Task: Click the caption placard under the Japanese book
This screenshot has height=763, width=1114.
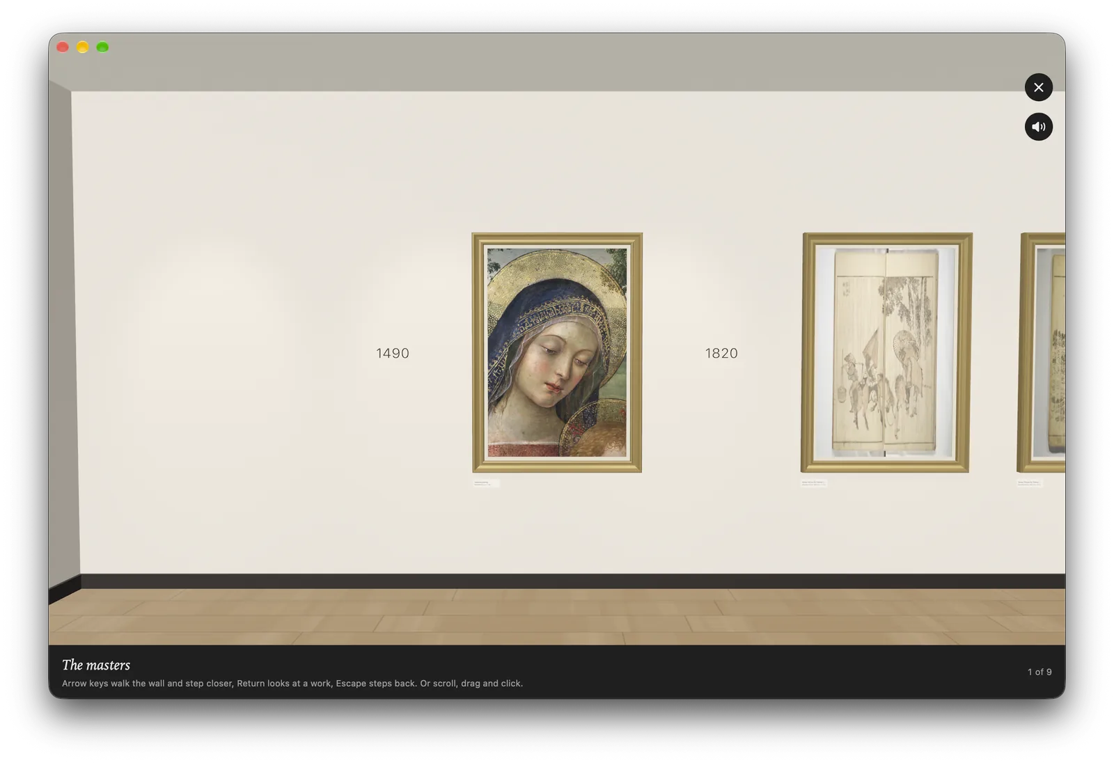Action: coord(813,482)
